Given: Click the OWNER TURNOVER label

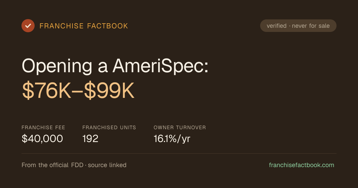Looking at the screenshot, I should click(180, 127).
